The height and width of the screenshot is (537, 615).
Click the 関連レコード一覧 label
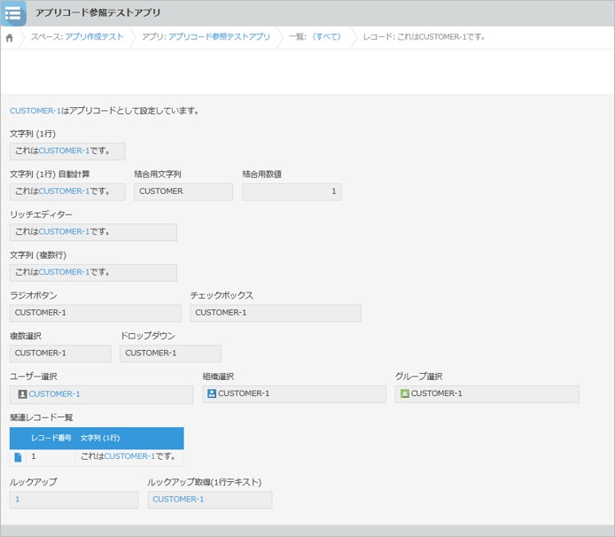[x=41, y=417]
